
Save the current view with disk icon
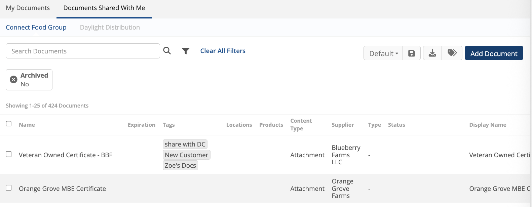pyautogui.click(x=412, y=53)
